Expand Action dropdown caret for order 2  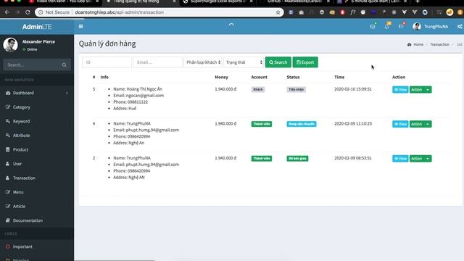428,159
